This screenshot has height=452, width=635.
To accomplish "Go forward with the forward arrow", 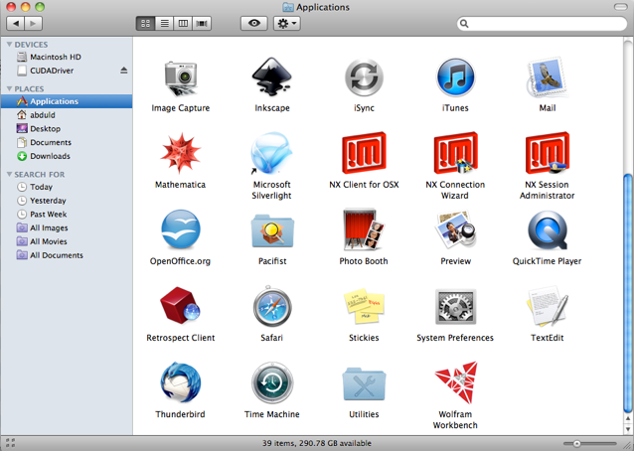I will (33, 24).
